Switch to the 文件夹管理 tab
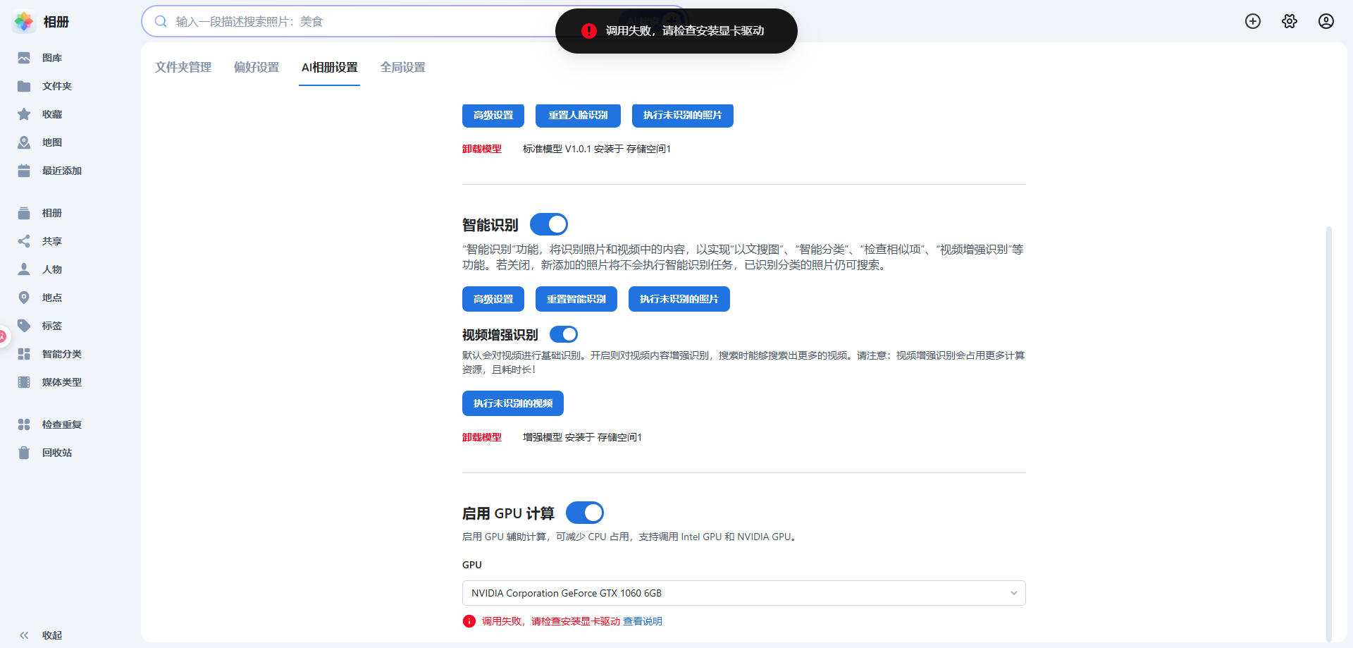Viewport: 1353px width, 648px height. tap(183, 67)
